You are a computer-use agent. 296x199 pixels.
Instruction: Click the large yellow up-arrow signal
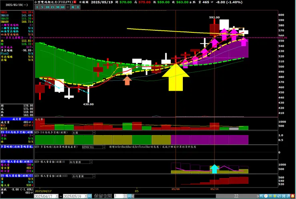tap(176, 78)
